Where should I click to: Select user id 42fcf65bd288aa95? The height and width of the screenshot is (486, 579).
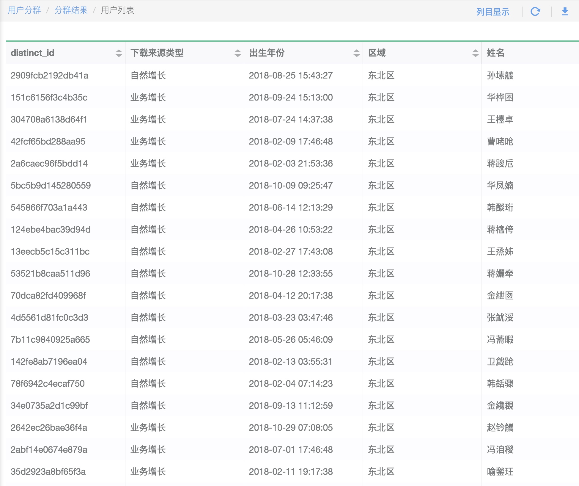coord(48,142)
